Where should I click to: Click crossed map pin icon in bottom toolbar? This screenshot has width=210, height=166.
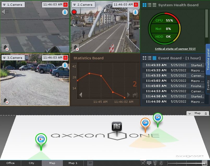click(155, 163)
